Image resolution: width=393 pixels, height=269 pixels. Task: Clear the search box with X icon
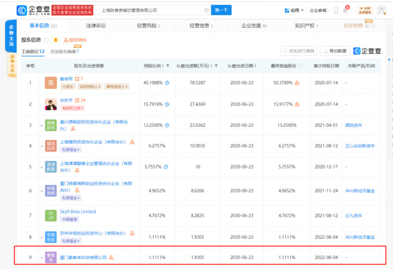coord(206,10)
